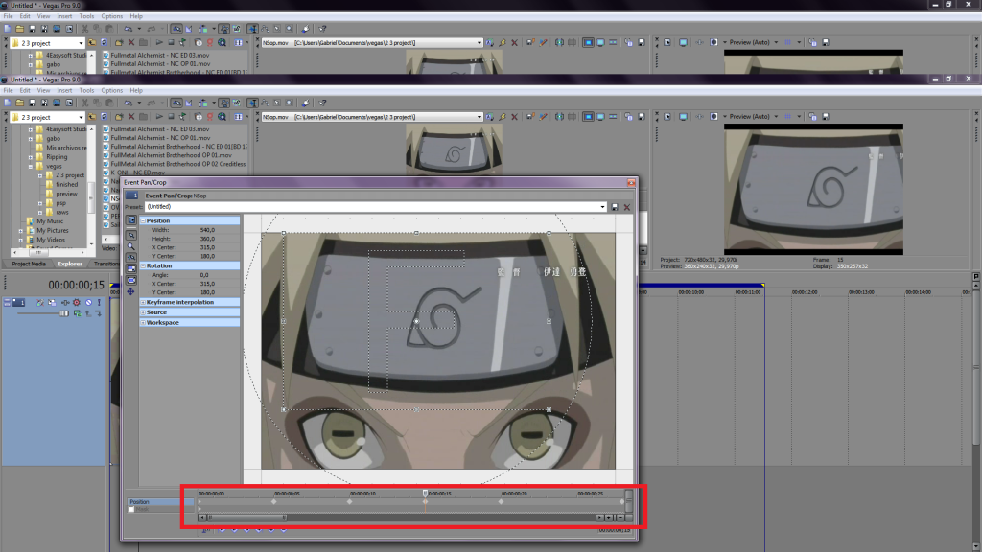Click Split Screen View in front Preview toolbar
982x552 pixels.
713,116
